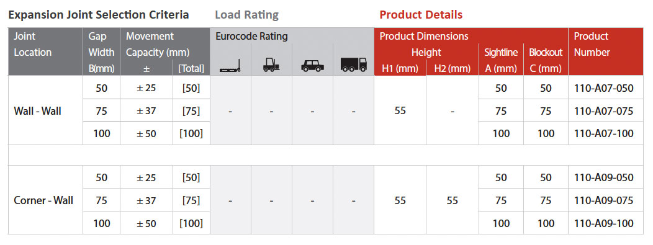The width and height of the screenshot is (653, 245).
Task: Select product number 110-A09-075
Action: pos(603,200)
